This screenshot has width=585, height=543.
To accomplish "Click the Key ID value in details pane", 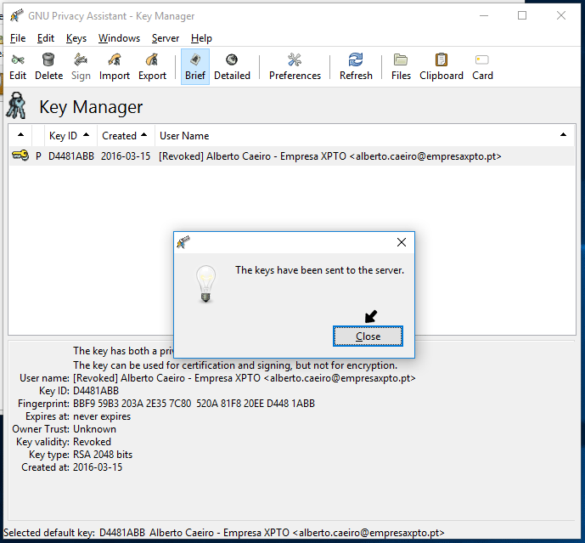I will tap(96, 391).
